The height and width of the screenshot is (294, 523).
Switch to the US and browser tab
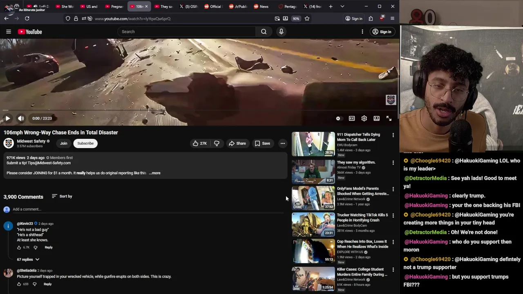pos(89,7)
